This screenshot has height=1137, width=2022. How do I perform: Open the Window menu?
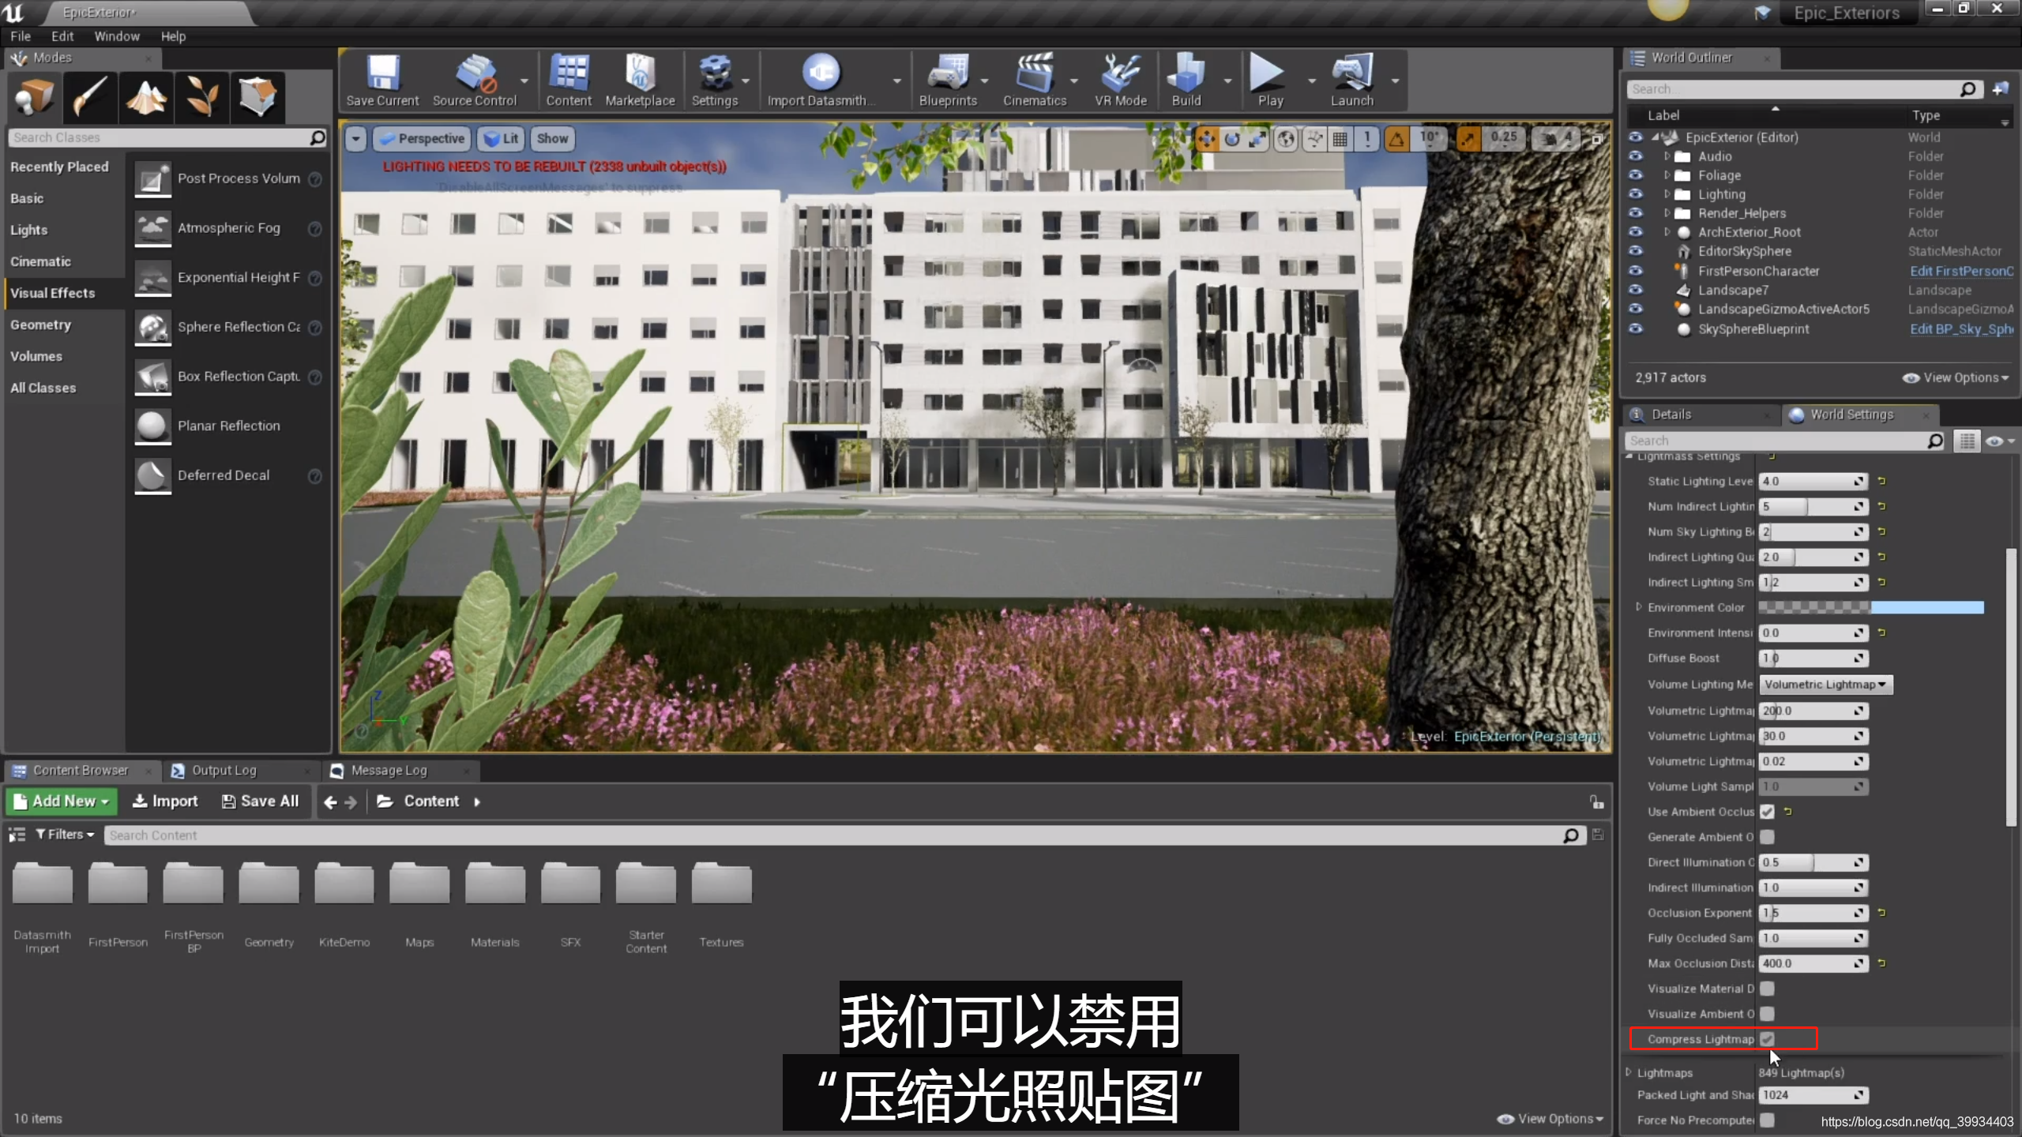(117, 36)
